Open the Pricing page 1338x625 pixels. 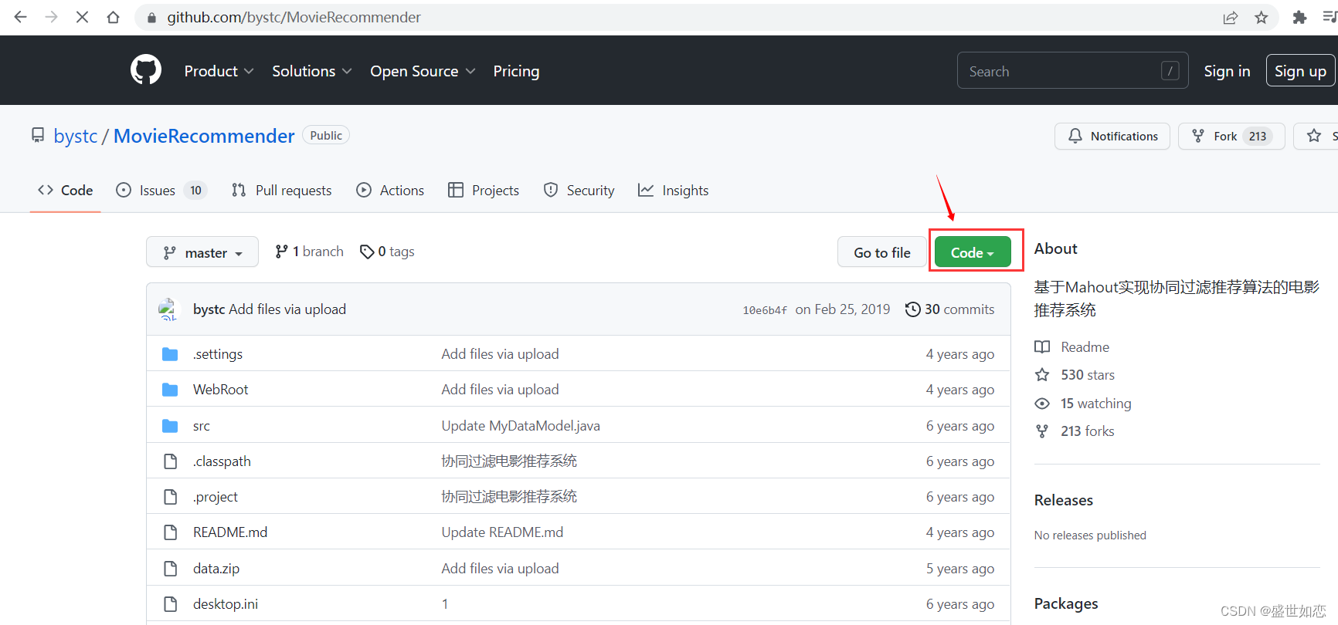(516, 71)
